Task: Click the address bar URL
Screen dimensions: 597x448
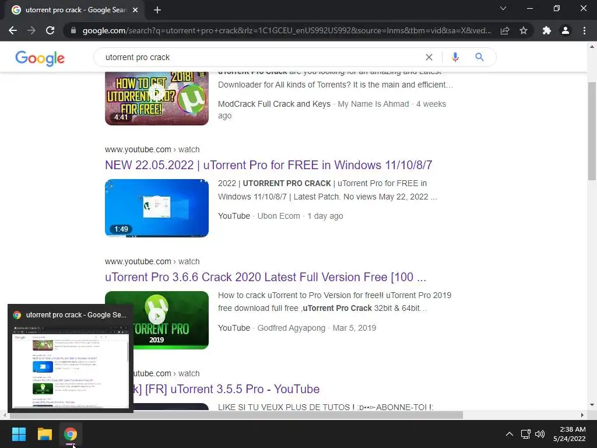Action: coord(286,30)
